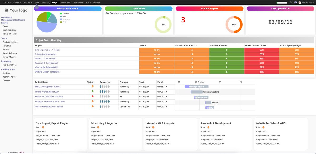The height and width of the screenshot is (154, 316).
Task: Click the 4% donut chart in Total Hours
Action: tap(163, 25)
